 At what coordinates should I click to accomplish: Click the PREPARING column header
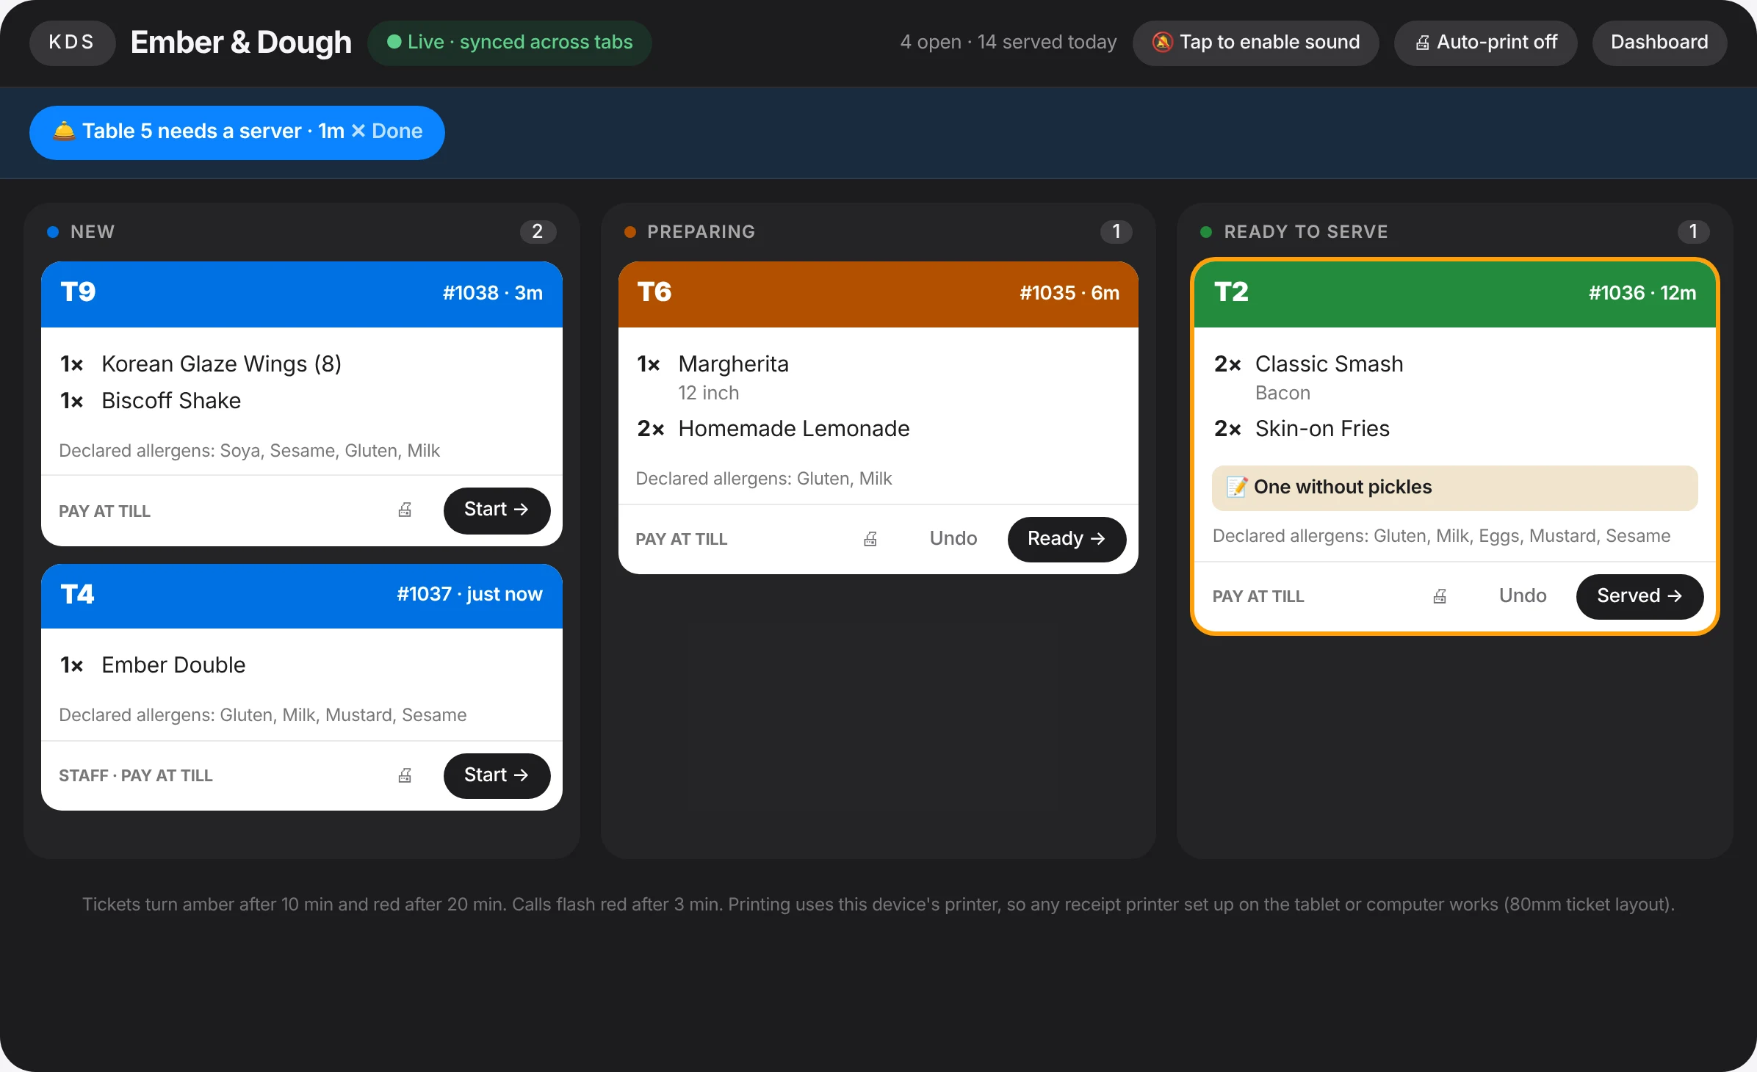(701, 232)
